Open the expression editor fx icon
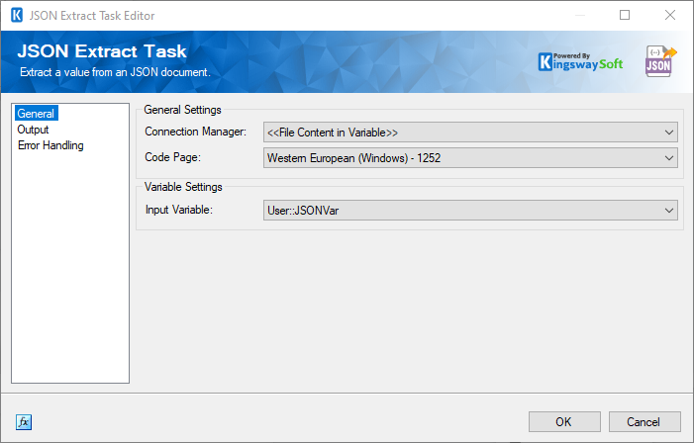This screenshot has height=443, width=694. click(25, 422)
